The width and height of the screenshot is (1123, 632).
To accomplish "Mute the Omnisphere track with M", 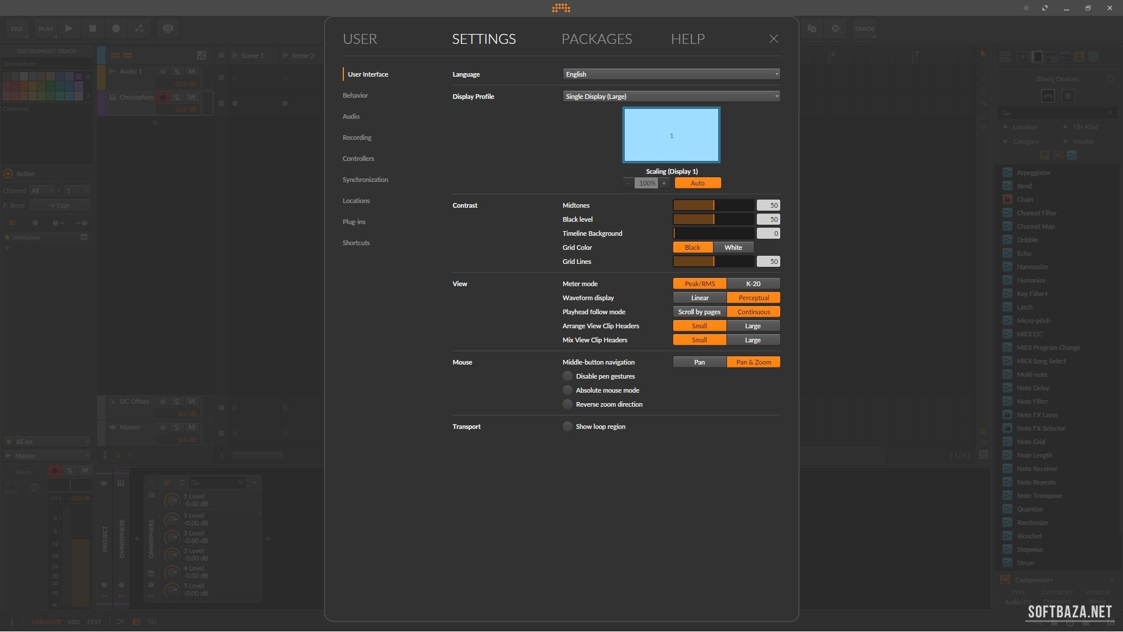I will (191, 97).
